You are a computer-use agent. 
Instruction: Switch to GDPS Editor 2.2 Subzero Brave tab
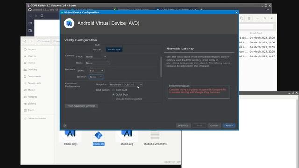click(x=177, y=9)
